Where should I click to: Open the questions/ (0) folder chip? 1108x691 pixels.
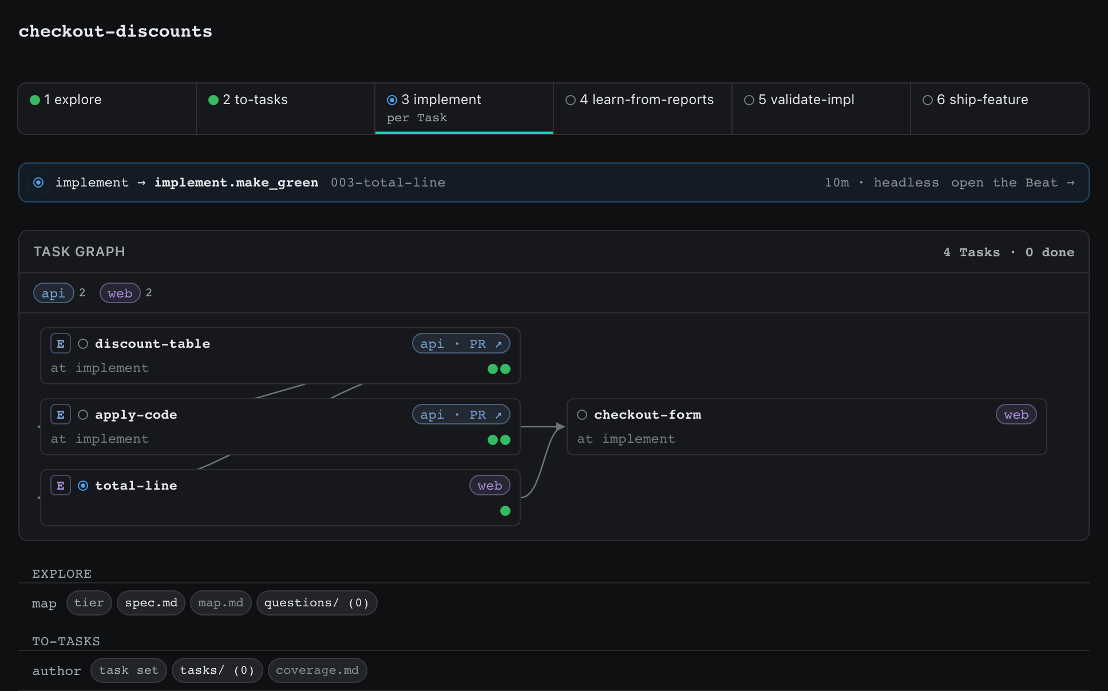(x=317, y=603)
